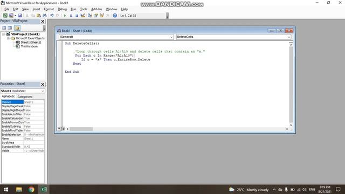Toggle Folders in the Project panel

coord(17,27)
